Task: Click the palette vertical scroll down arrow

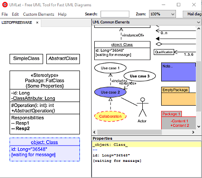Action: tap(198, 127)
